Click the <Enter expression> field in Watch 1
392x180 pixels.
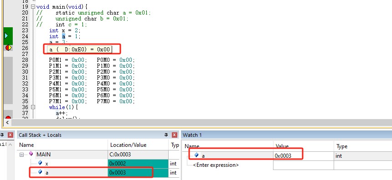[216, 165]
